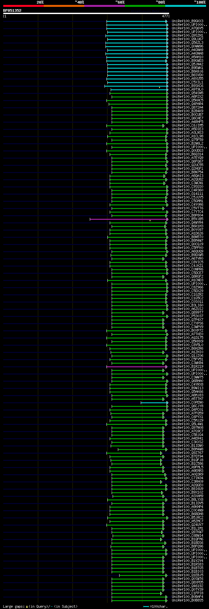The height and width of the screenshot is (609, 209).
Task: Click the UniRef100_C7IN34 entry
Action: pos(187,478)
